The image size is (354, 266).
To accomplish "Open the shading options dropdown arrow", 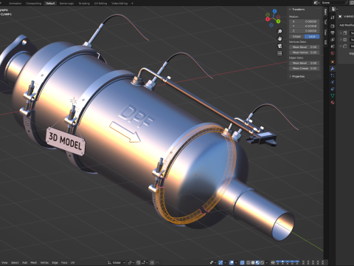I will pyautogui.click(x=267, y=262).
